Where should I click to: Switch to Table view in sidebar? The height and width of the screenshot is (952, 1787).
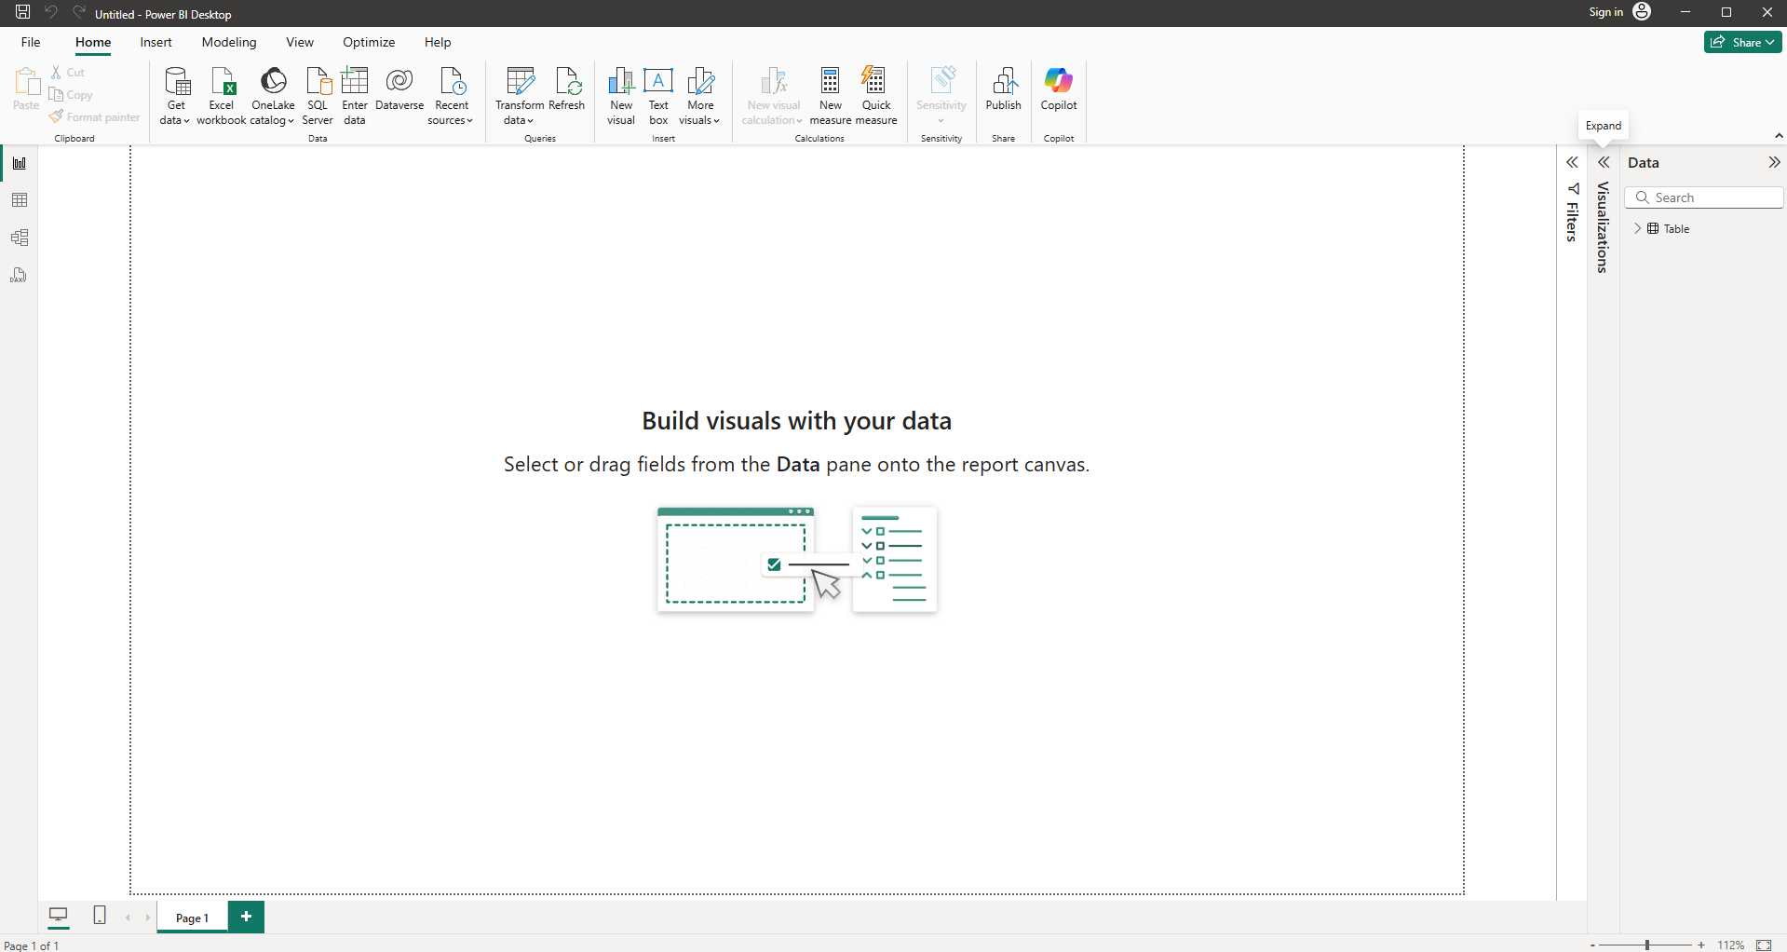pos(20,200)
